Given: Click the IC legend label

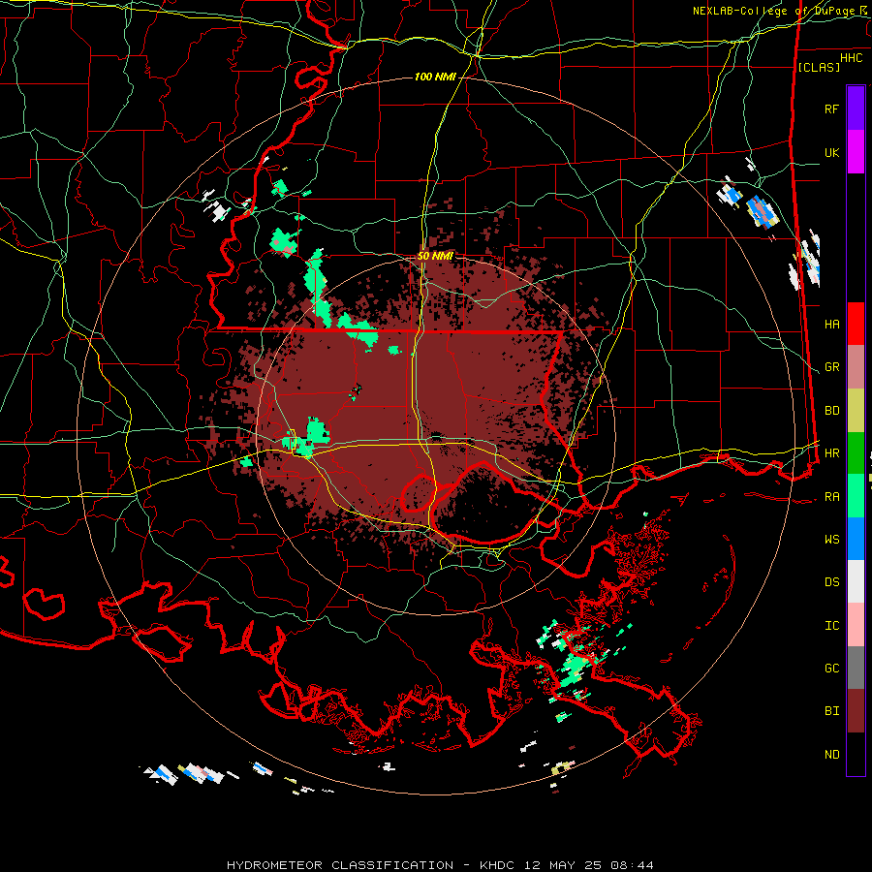Looking at the screenshot, I should click(x=832, y=625).
